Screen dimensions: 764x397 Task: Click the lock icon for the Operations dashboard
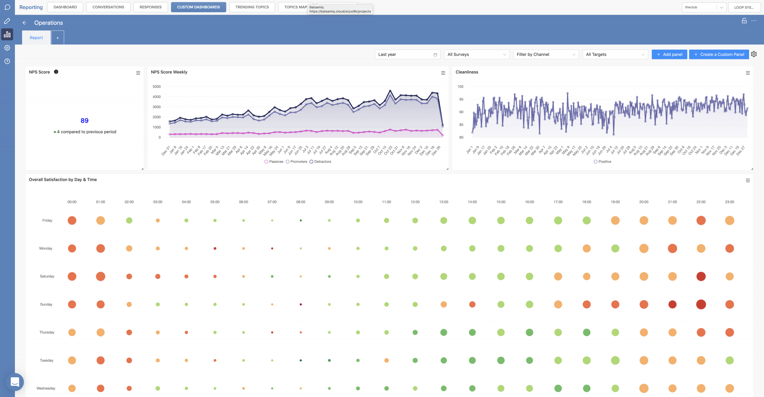[745, 21]
